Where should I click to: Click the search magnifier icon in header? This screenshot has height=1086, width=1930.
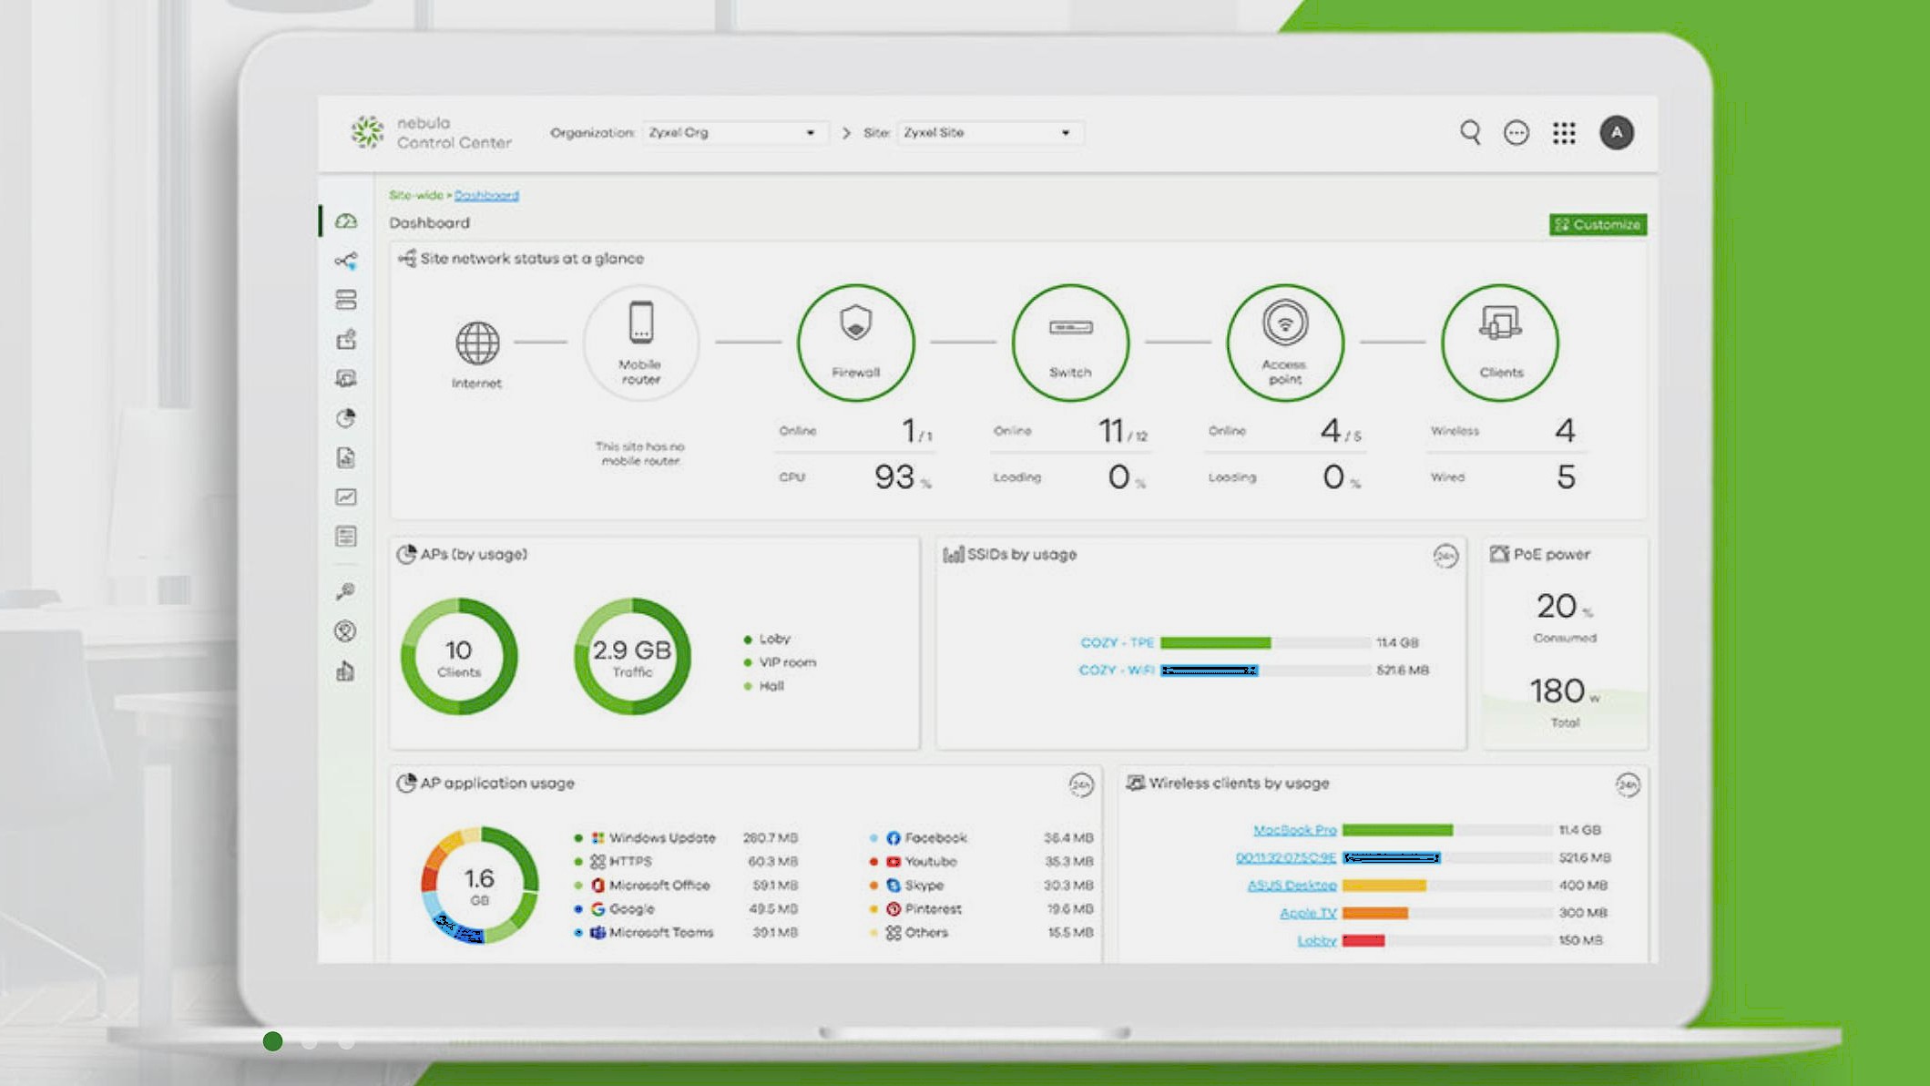[1470, 133]
